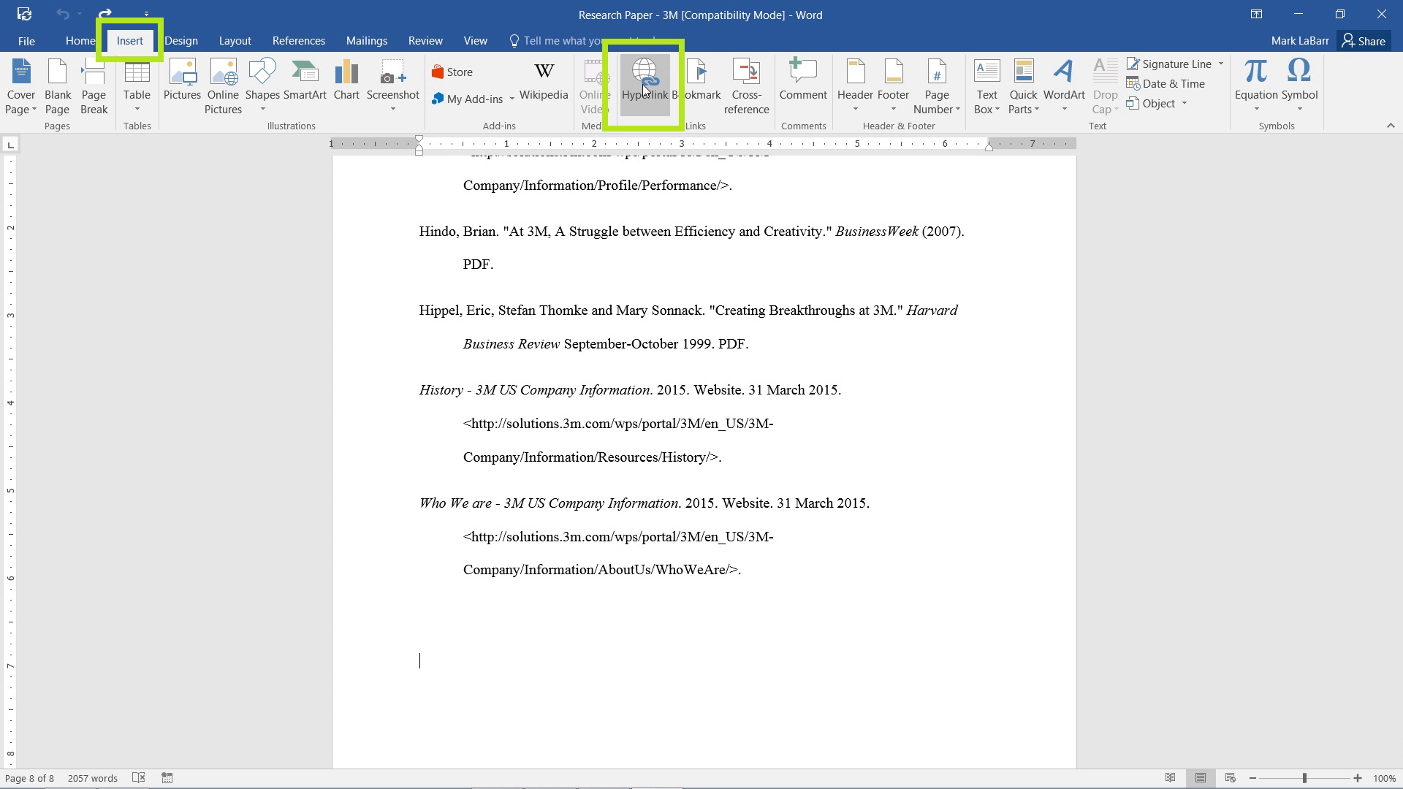Open the Quick Parts dropdown
Image resolution: width=1403 pixels, height=789 pixels.
pos(1022,85)
